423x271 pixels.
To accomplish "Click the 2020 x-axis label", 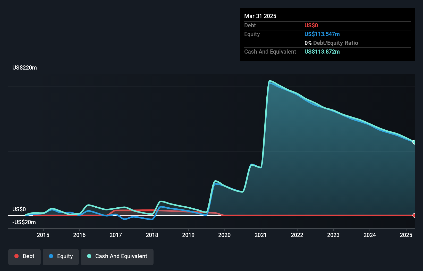I will point(224,235).
